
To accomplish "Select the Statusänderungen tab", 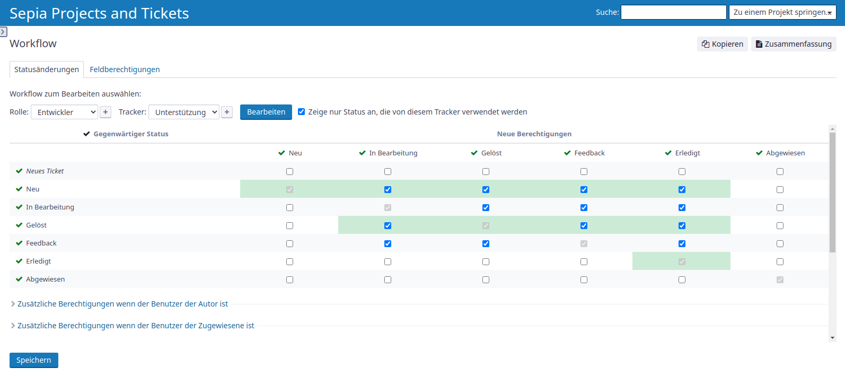I will click(47, 69).
